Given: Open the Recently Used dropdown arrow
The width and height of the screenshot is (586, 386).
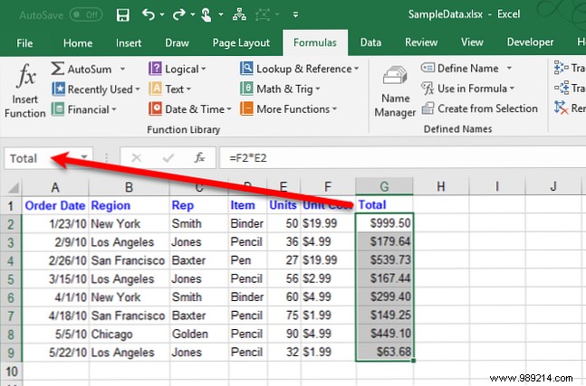Looking at the screenshot, I should (138, 89).
